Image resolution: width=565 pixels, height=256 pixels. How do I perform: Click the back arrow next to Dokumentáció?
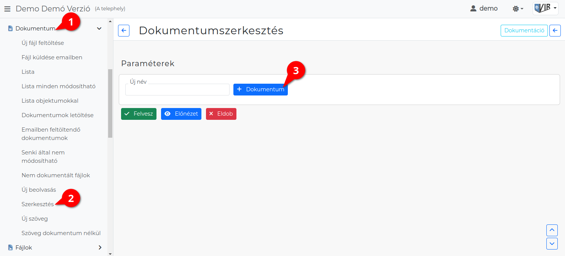coord(555,31)
